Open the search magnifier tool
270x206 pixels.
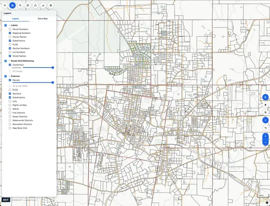click(20, 5)
